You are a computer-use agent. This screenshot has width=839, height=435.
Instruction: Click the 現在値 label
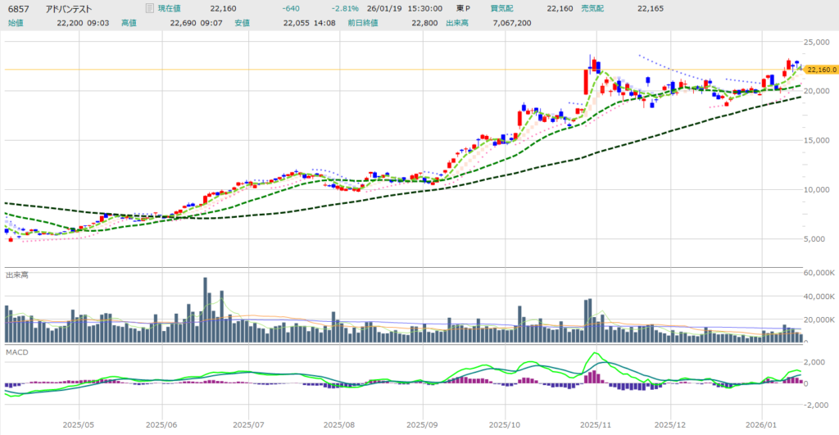click(x=170, y=8)
